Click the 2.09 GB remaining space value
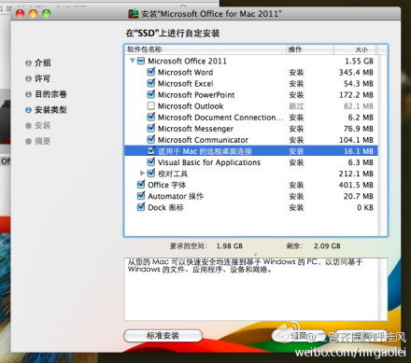Screen dimensions: 411x363 pos(327,246)
